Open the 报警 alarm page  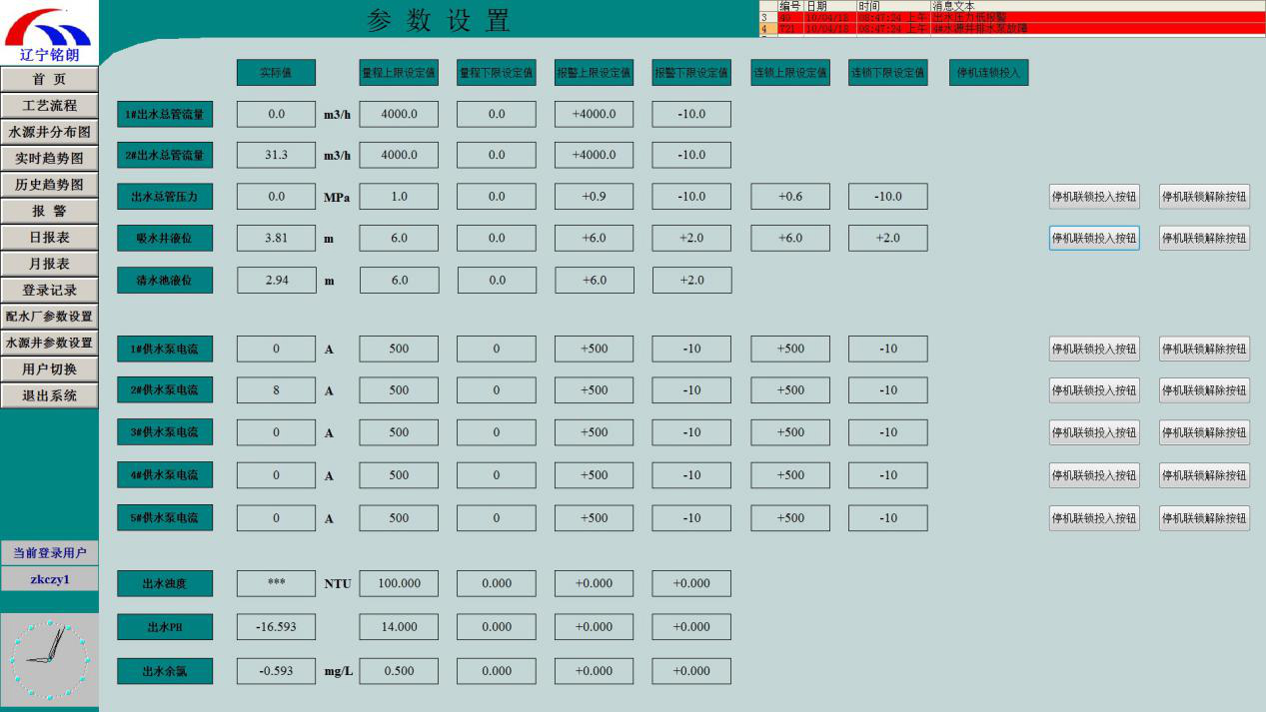(49, 211)
